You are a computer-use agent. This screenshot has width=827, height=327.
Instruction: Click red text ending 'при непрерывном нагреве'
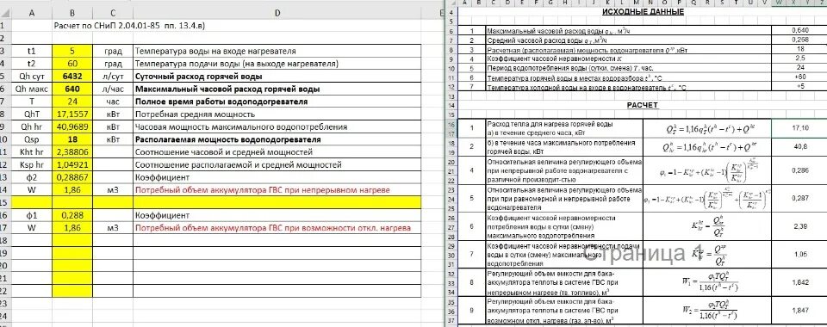click(263, 190)
